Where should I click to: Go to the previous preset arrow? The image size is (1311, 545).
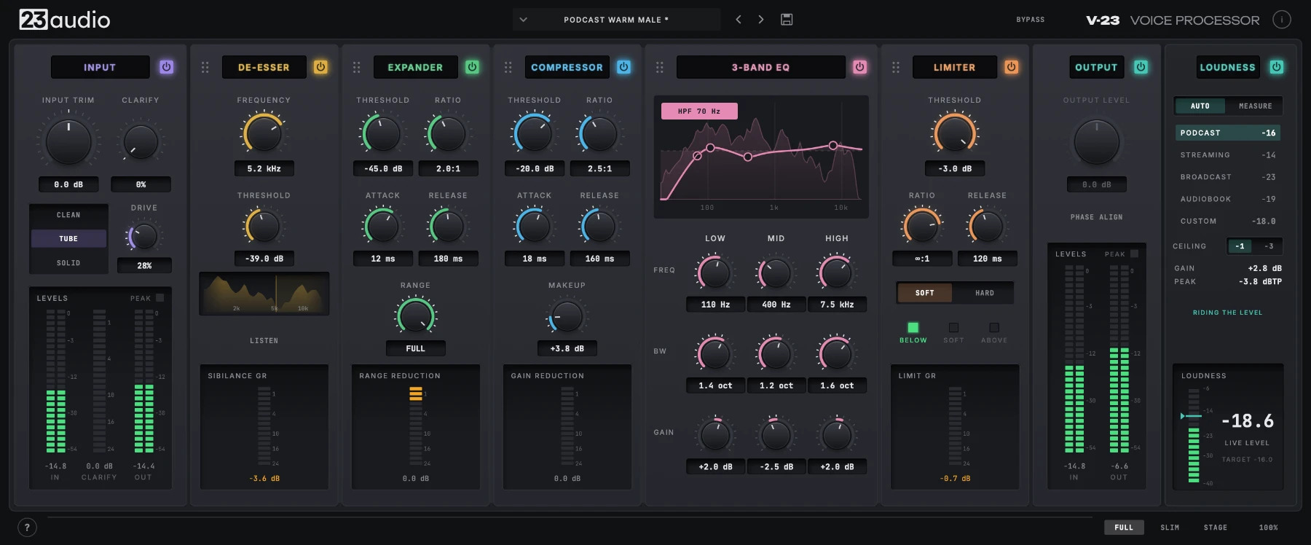[x=739, y=20]
